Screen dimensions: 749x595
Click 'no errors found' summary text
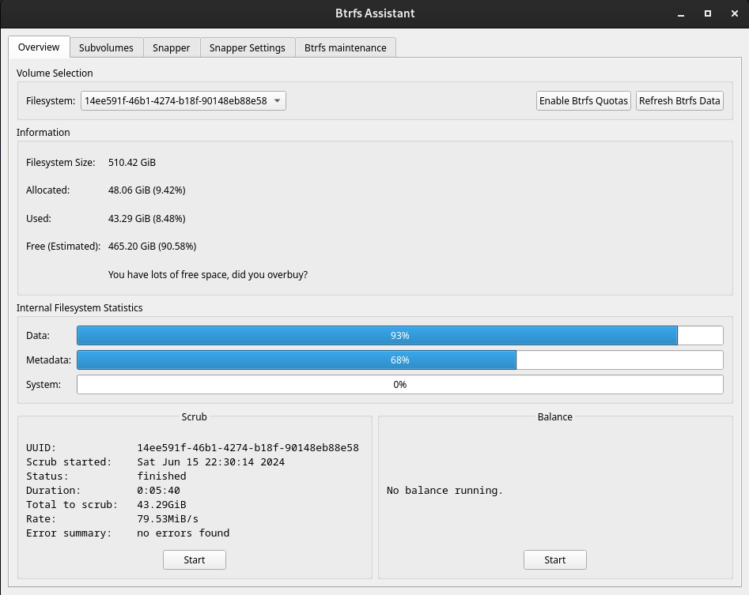click(x=183, y=533)
